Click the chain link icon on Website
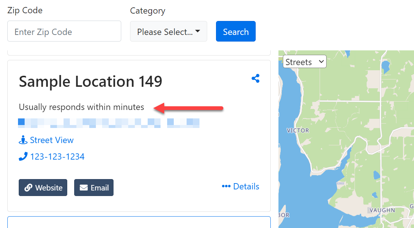The image size is (414, 228). (28, 188)
